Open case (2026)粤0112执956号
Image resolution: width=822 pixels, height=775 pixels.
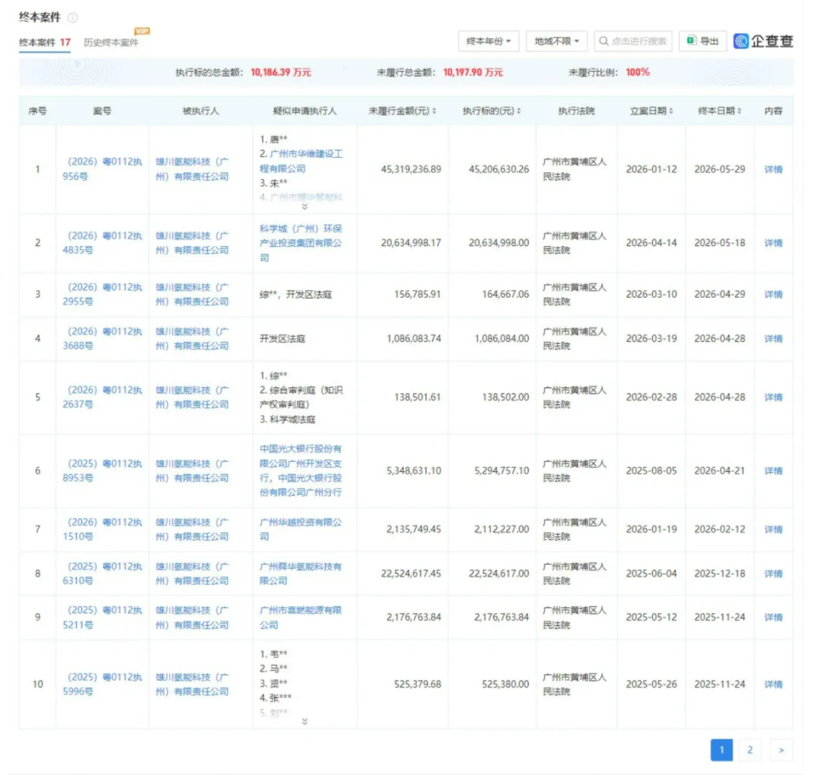pos(102,169)
